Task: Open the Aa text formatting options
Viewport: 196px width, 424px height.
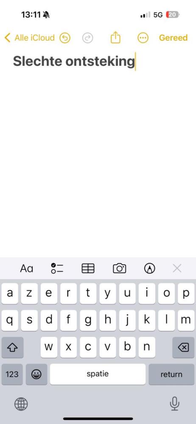Action: click(x=27, y=268)
